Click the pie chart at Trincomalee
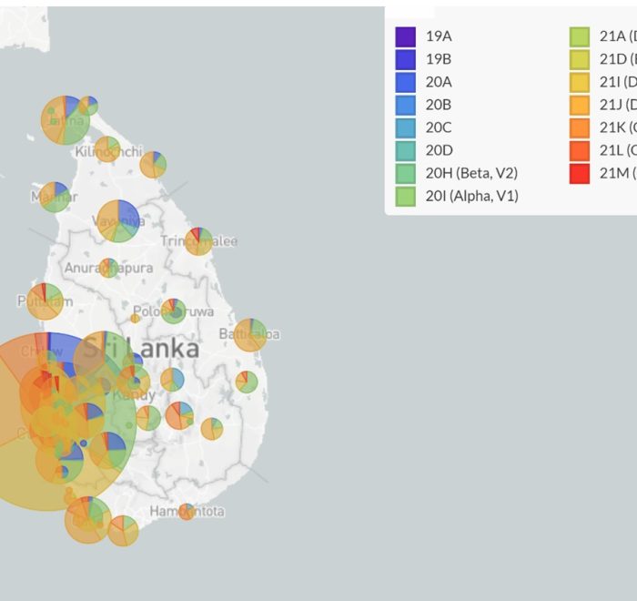The height and width of the screenshot is (601, 637). (198, 241)
